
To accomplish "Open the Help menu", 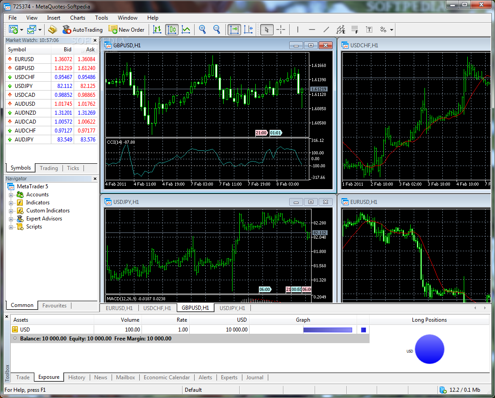I will 153,18.
